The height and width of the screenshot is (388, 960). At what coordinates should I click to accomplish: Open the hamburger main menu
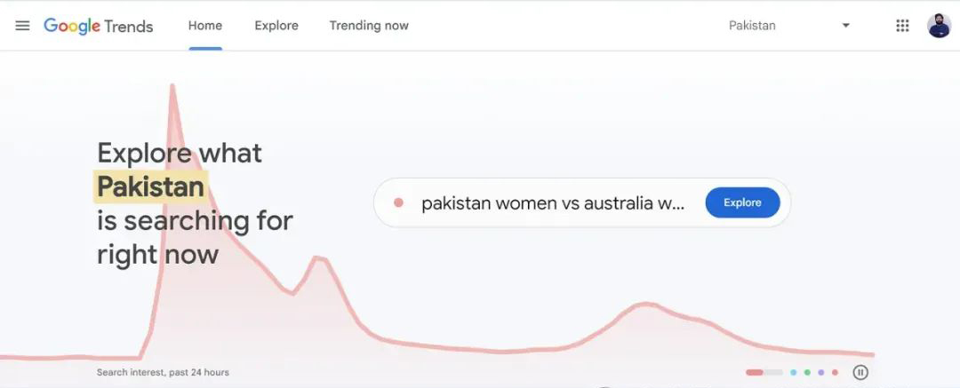(x=22, y=26)
